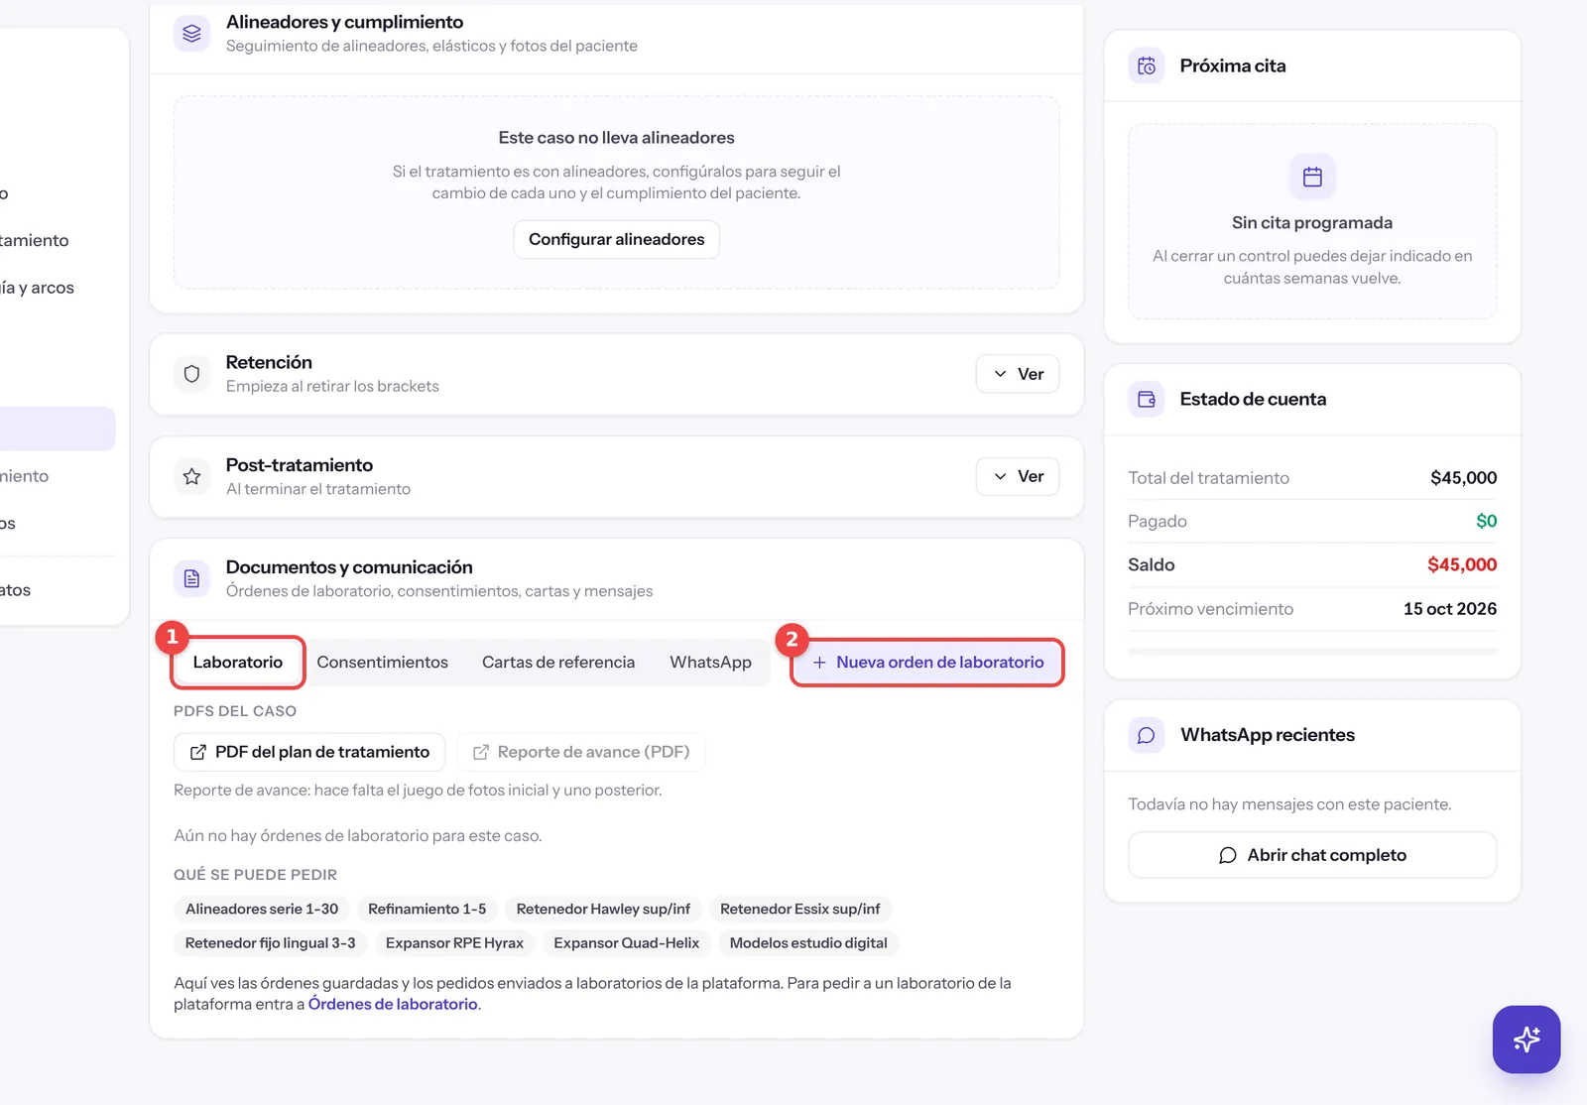Click the Post-tratamiento star icon
The image size is (1587, 1105).
coord(191,476)
